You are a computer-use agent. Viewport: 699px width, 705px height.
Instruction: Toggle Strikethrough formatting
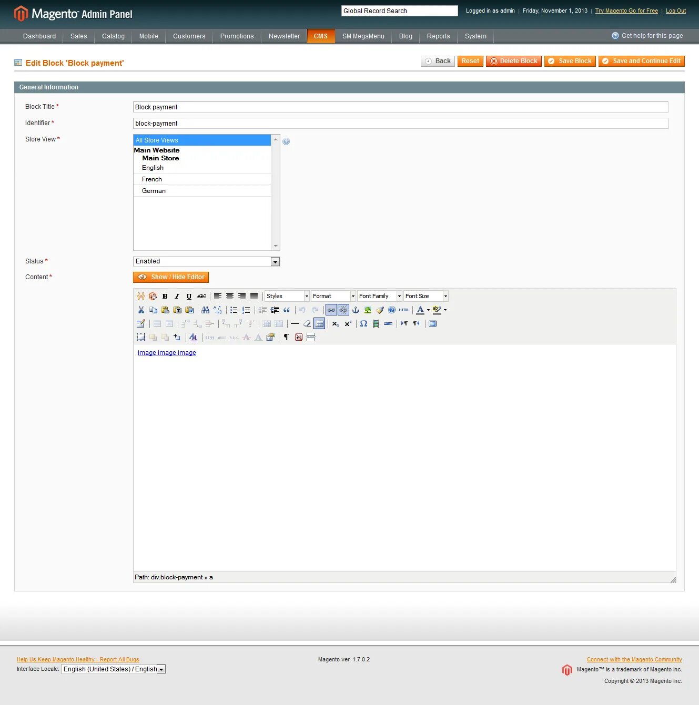[x=201, y=297]
